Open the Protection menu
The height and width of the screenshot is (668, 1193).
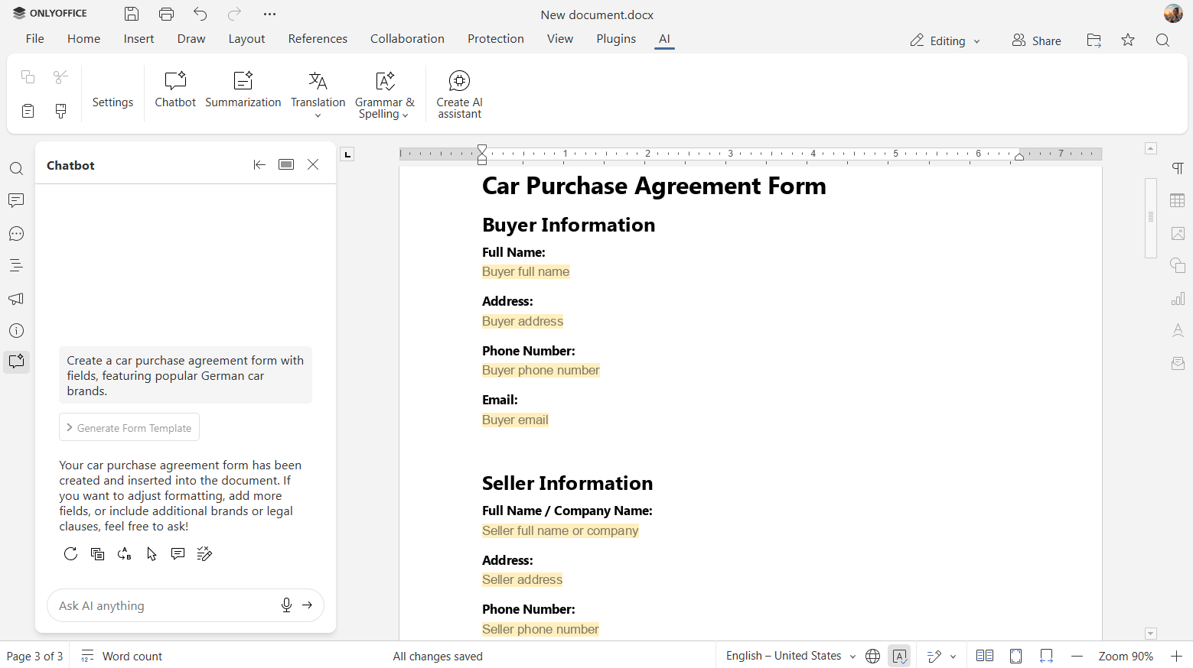click(496, 38)
